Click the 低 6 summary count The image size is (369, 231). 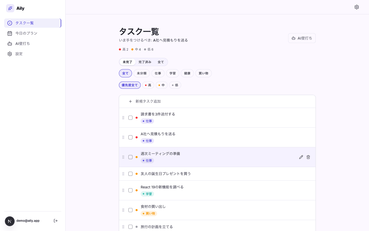149,50
